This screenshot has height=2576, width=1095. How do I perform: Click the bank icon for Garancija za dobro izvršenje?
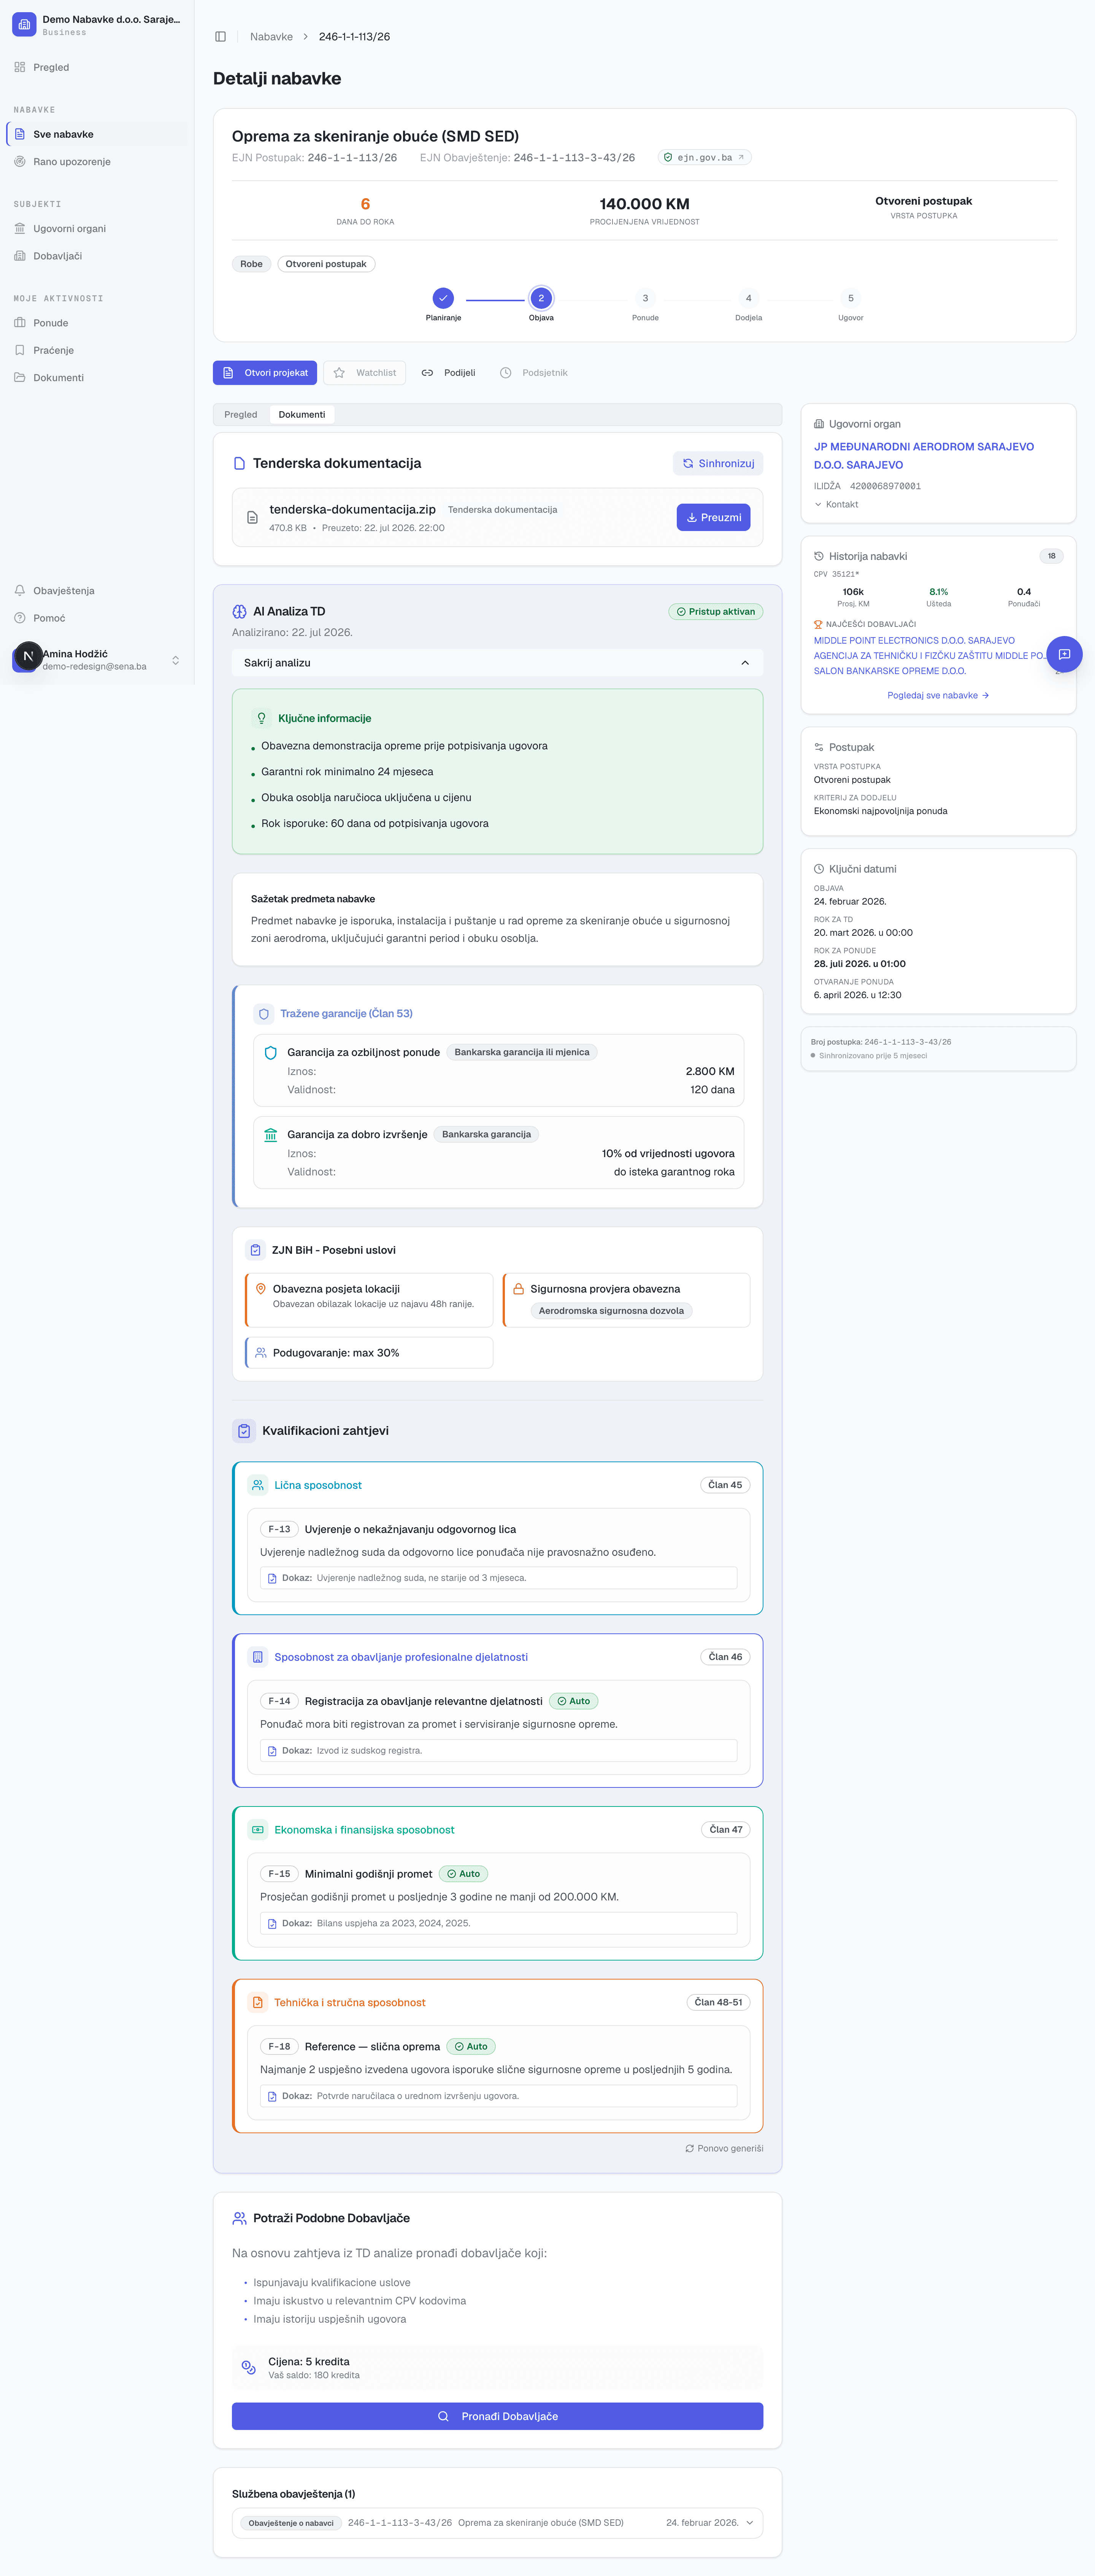click(271, 1135)
